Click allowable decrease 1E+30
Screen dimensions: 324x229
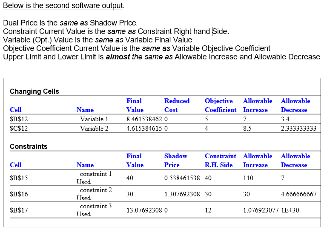click(x=290, y=210)
